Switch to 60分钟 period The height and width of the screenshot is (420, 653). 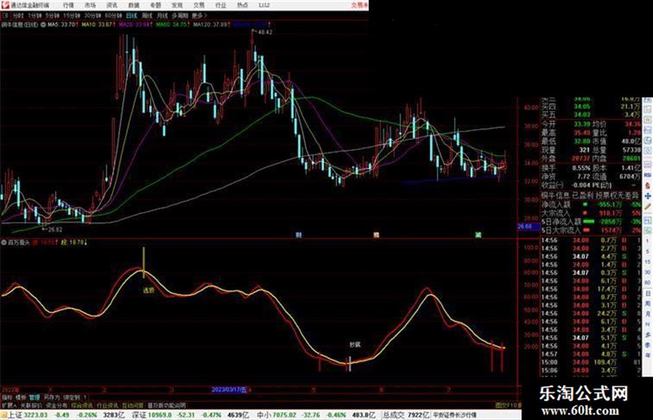(113, 15)
